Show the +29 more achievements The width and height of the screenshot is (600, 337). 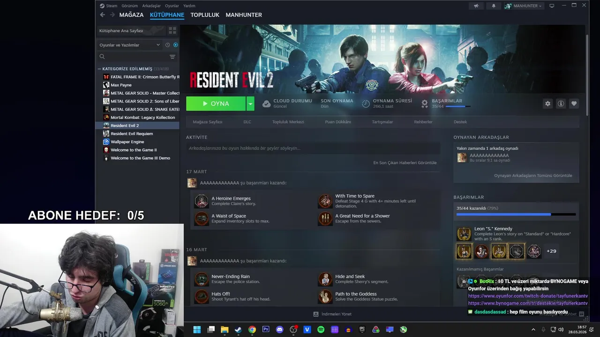[551, 251]
